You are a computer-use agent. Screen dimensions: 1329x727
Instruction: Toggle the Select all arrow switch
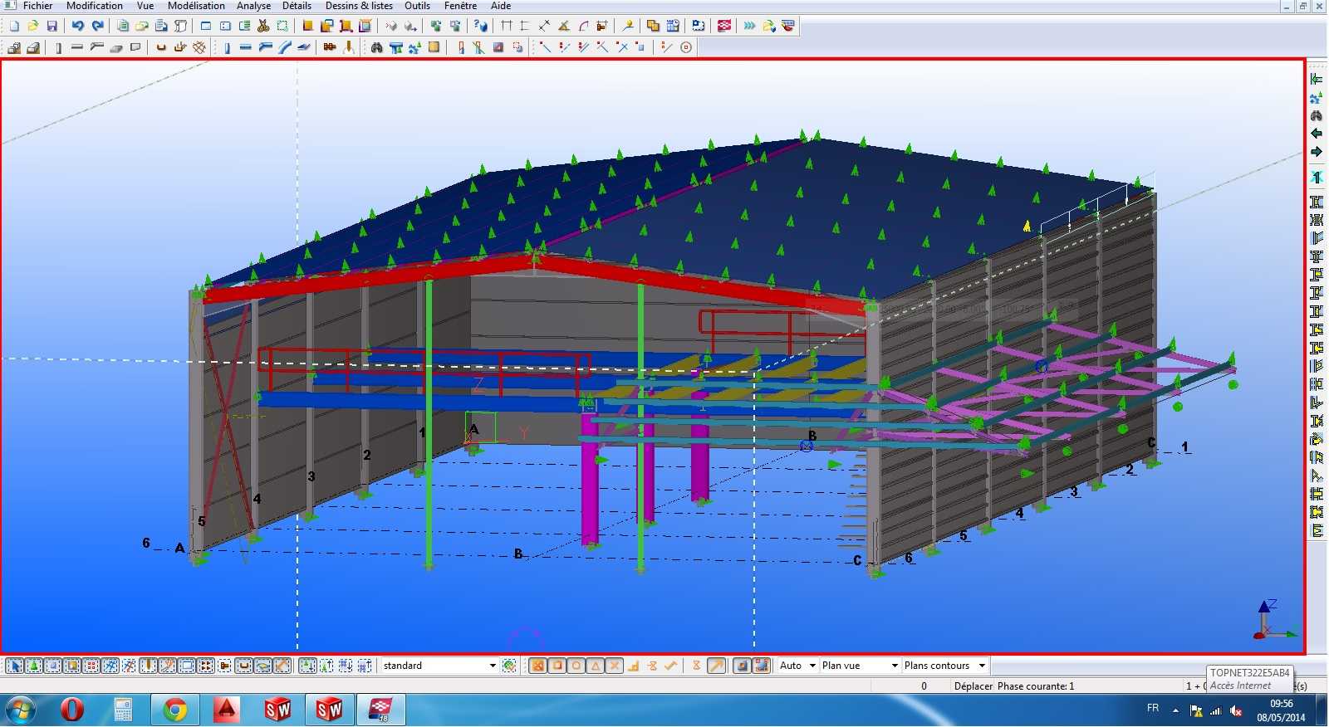15,666
